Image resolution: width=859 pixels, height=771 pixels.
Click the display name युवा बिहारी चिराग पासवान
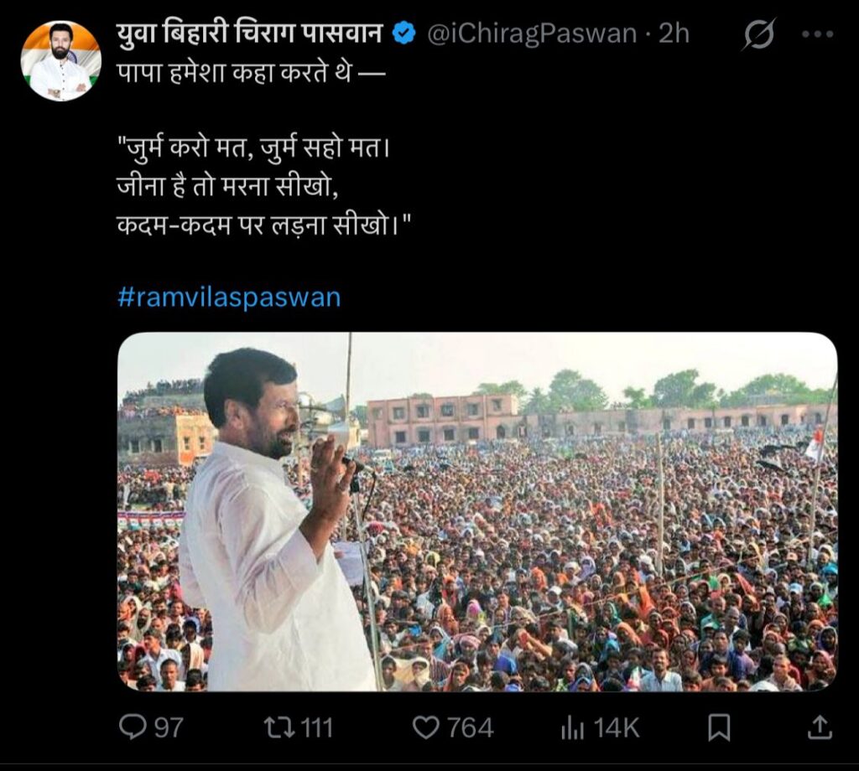[x=250, y=34]
